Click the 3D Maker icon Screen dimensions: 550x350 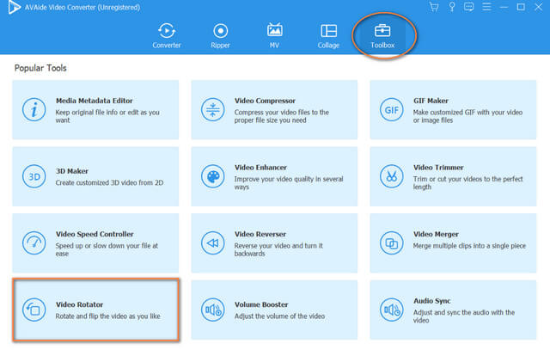[x=34, y=176]
